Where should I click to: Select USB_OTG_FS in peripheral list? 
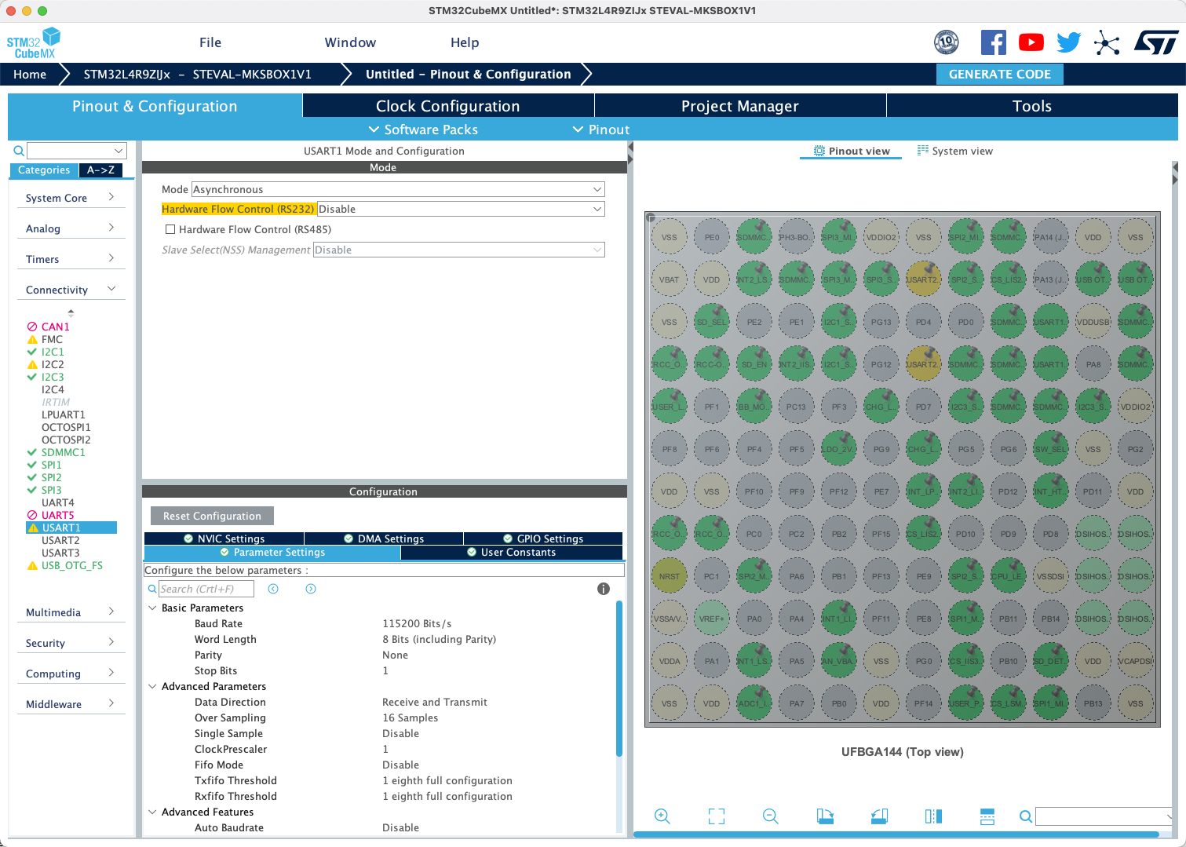point(72,565)
